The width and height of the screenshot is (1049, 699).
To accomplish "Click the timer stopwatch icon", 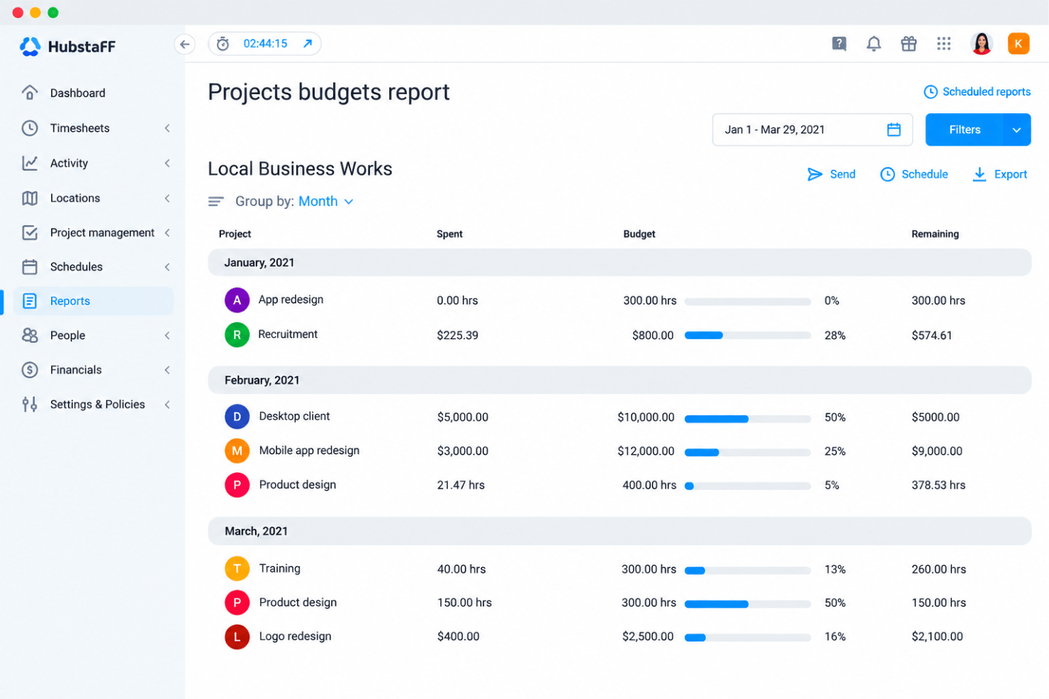I will (223, 44).
